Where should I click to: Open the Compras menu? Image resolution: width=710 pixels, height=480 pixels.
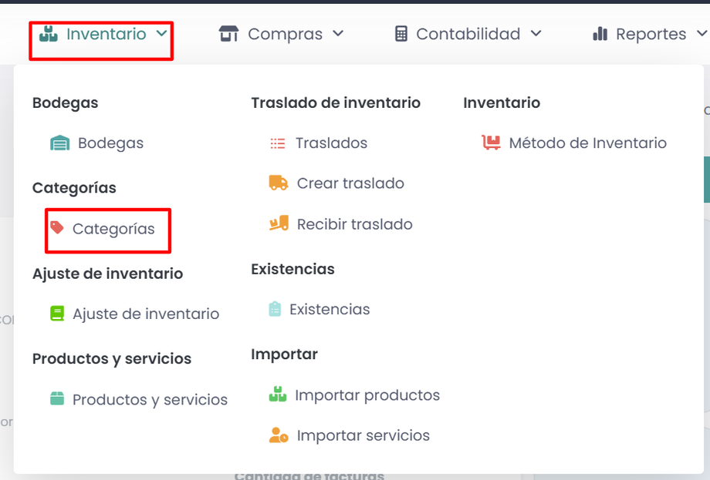(x=285, y=34)
